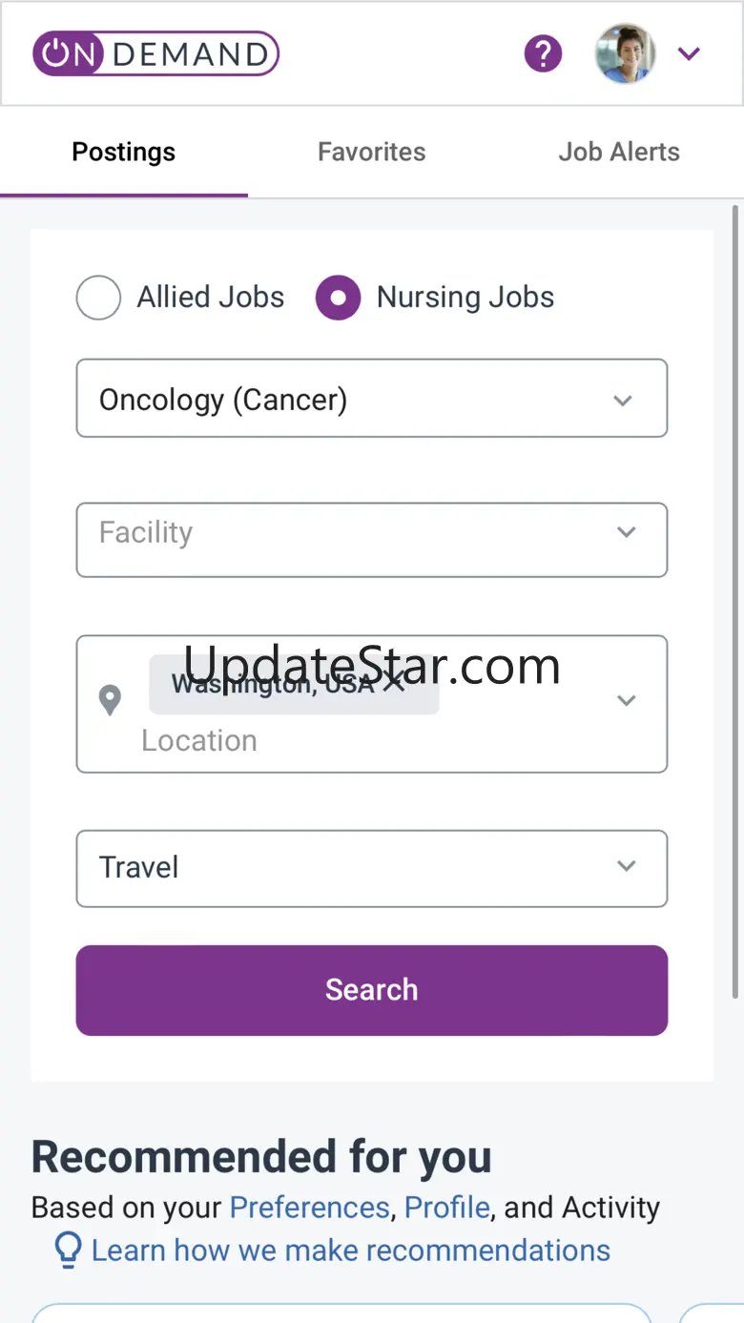Screen dimensions: 744x1323
Task: Select the Nursing Jobs radio button
Action: tap(338, 298)
